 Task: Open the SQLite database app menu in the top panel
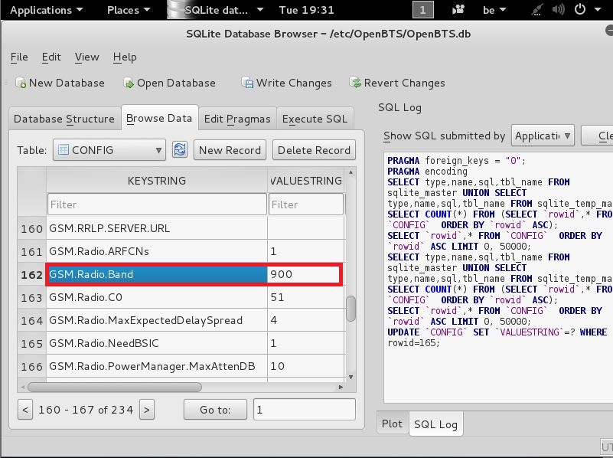[x=217, y=10]
